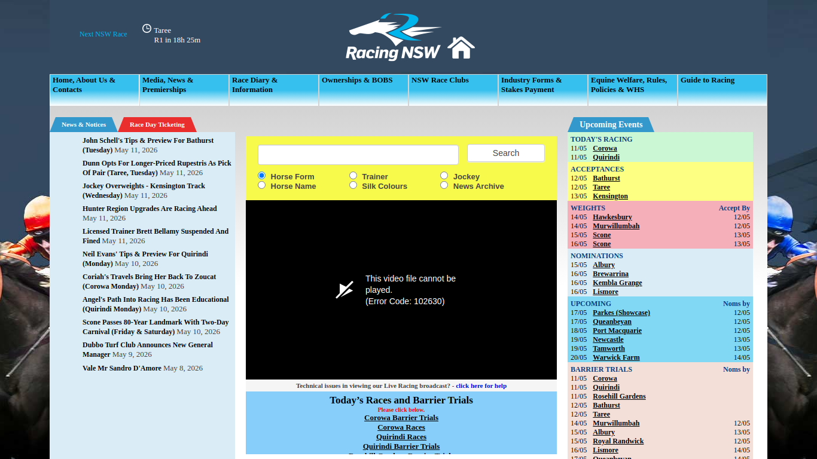The image size is (817, 459).
Task: Open Corowa under Today's Racing
Action: tap(605, 148)
